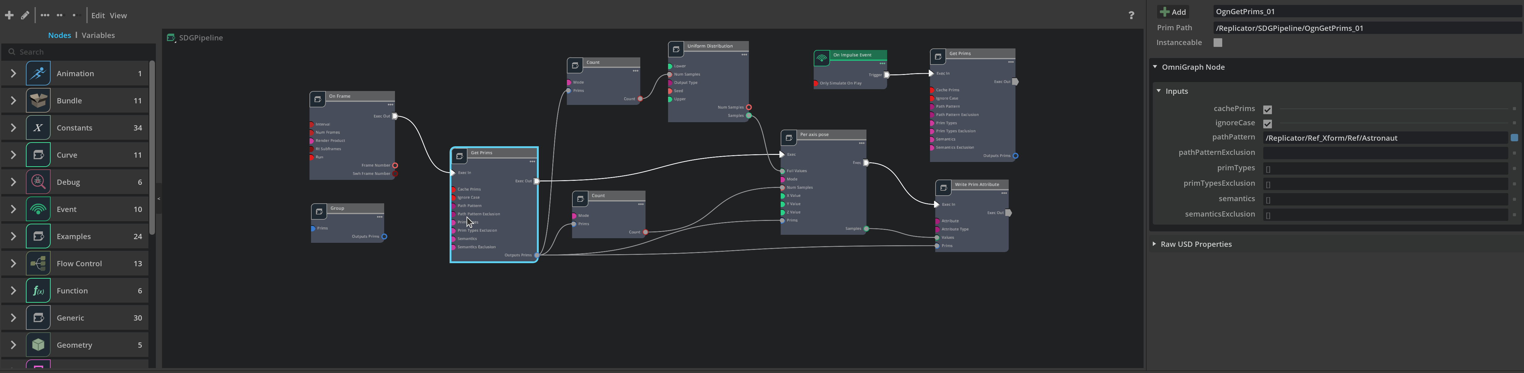
Task: Select the Debug category bug icon
Action: 38,182
